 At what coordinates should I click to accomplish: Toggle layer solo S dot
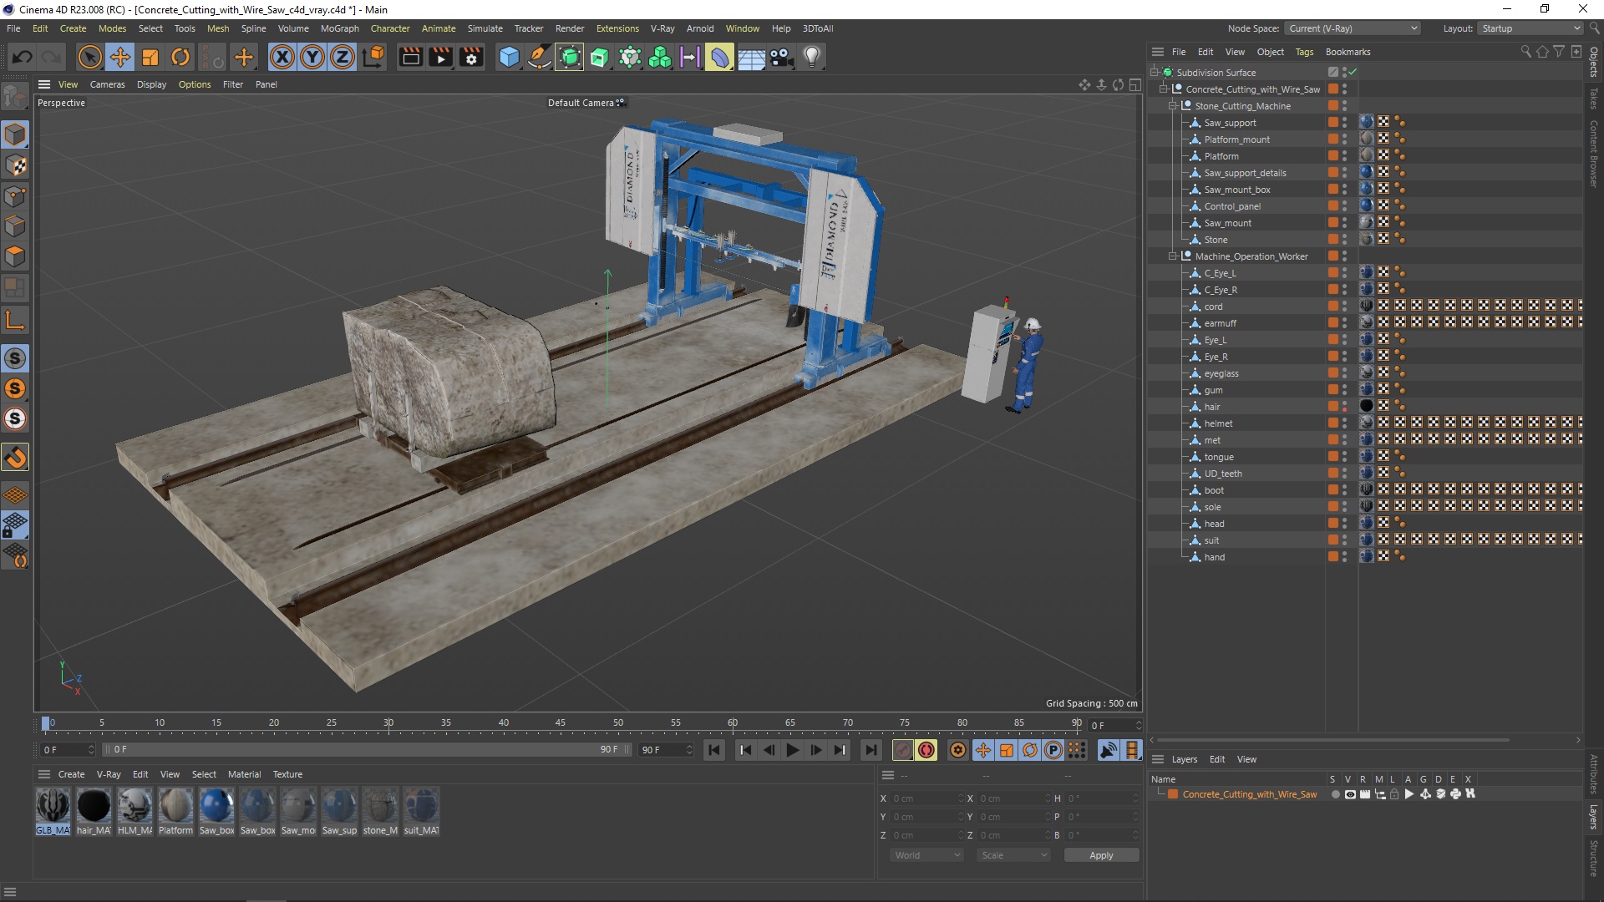1335,794
